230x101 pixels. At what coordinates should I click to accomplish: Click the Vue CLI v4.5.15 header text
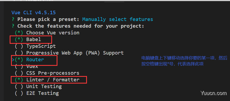click(34, 13)
